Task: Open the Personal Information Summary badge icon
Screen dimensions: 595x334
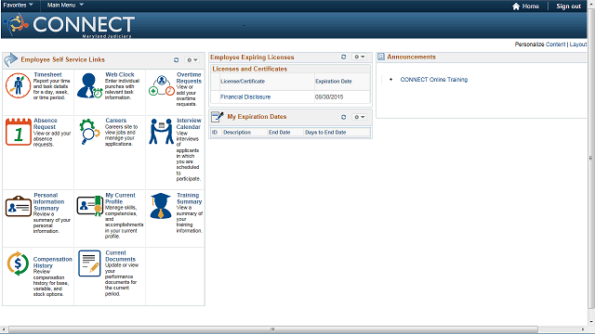Action: coord(19,206)
